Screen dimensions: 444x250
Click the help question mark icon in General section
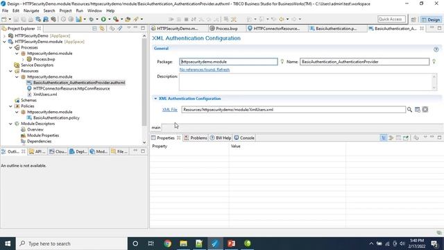pyautogui.click(x=436, y=49)
